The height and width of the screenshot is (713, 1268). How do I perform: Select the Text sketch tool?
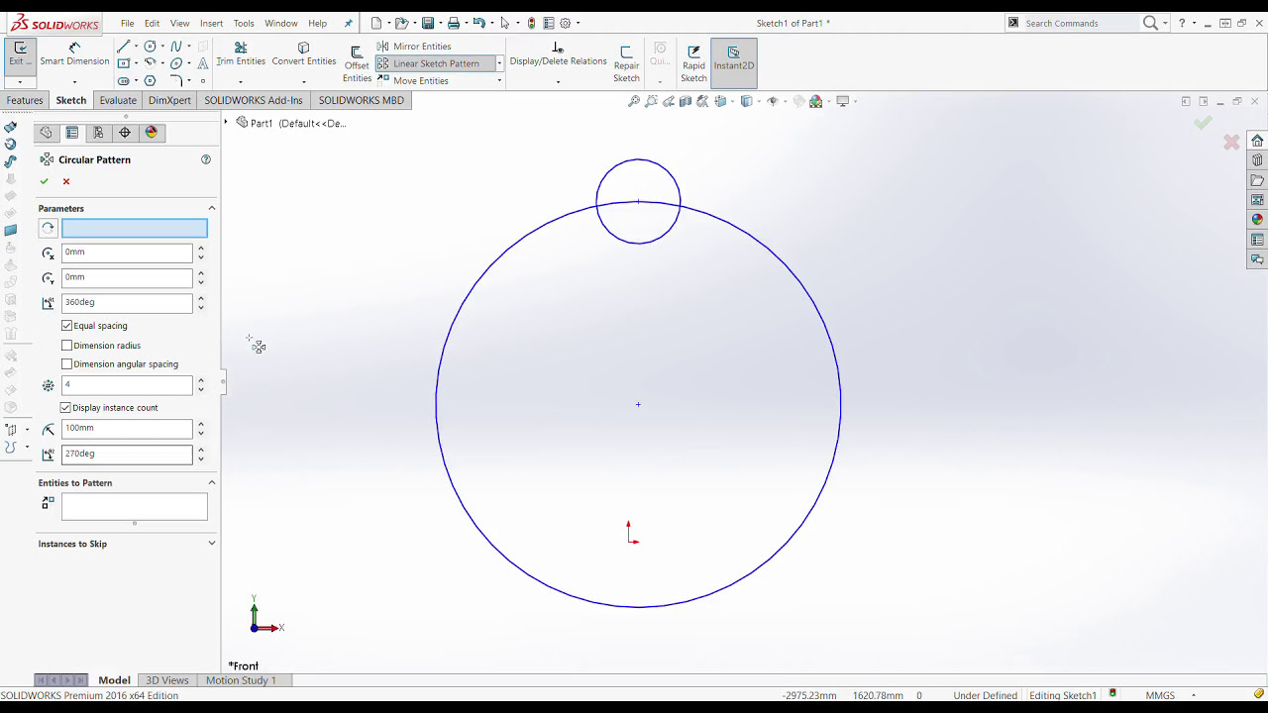pyautogui.click(x=203, y=63)
